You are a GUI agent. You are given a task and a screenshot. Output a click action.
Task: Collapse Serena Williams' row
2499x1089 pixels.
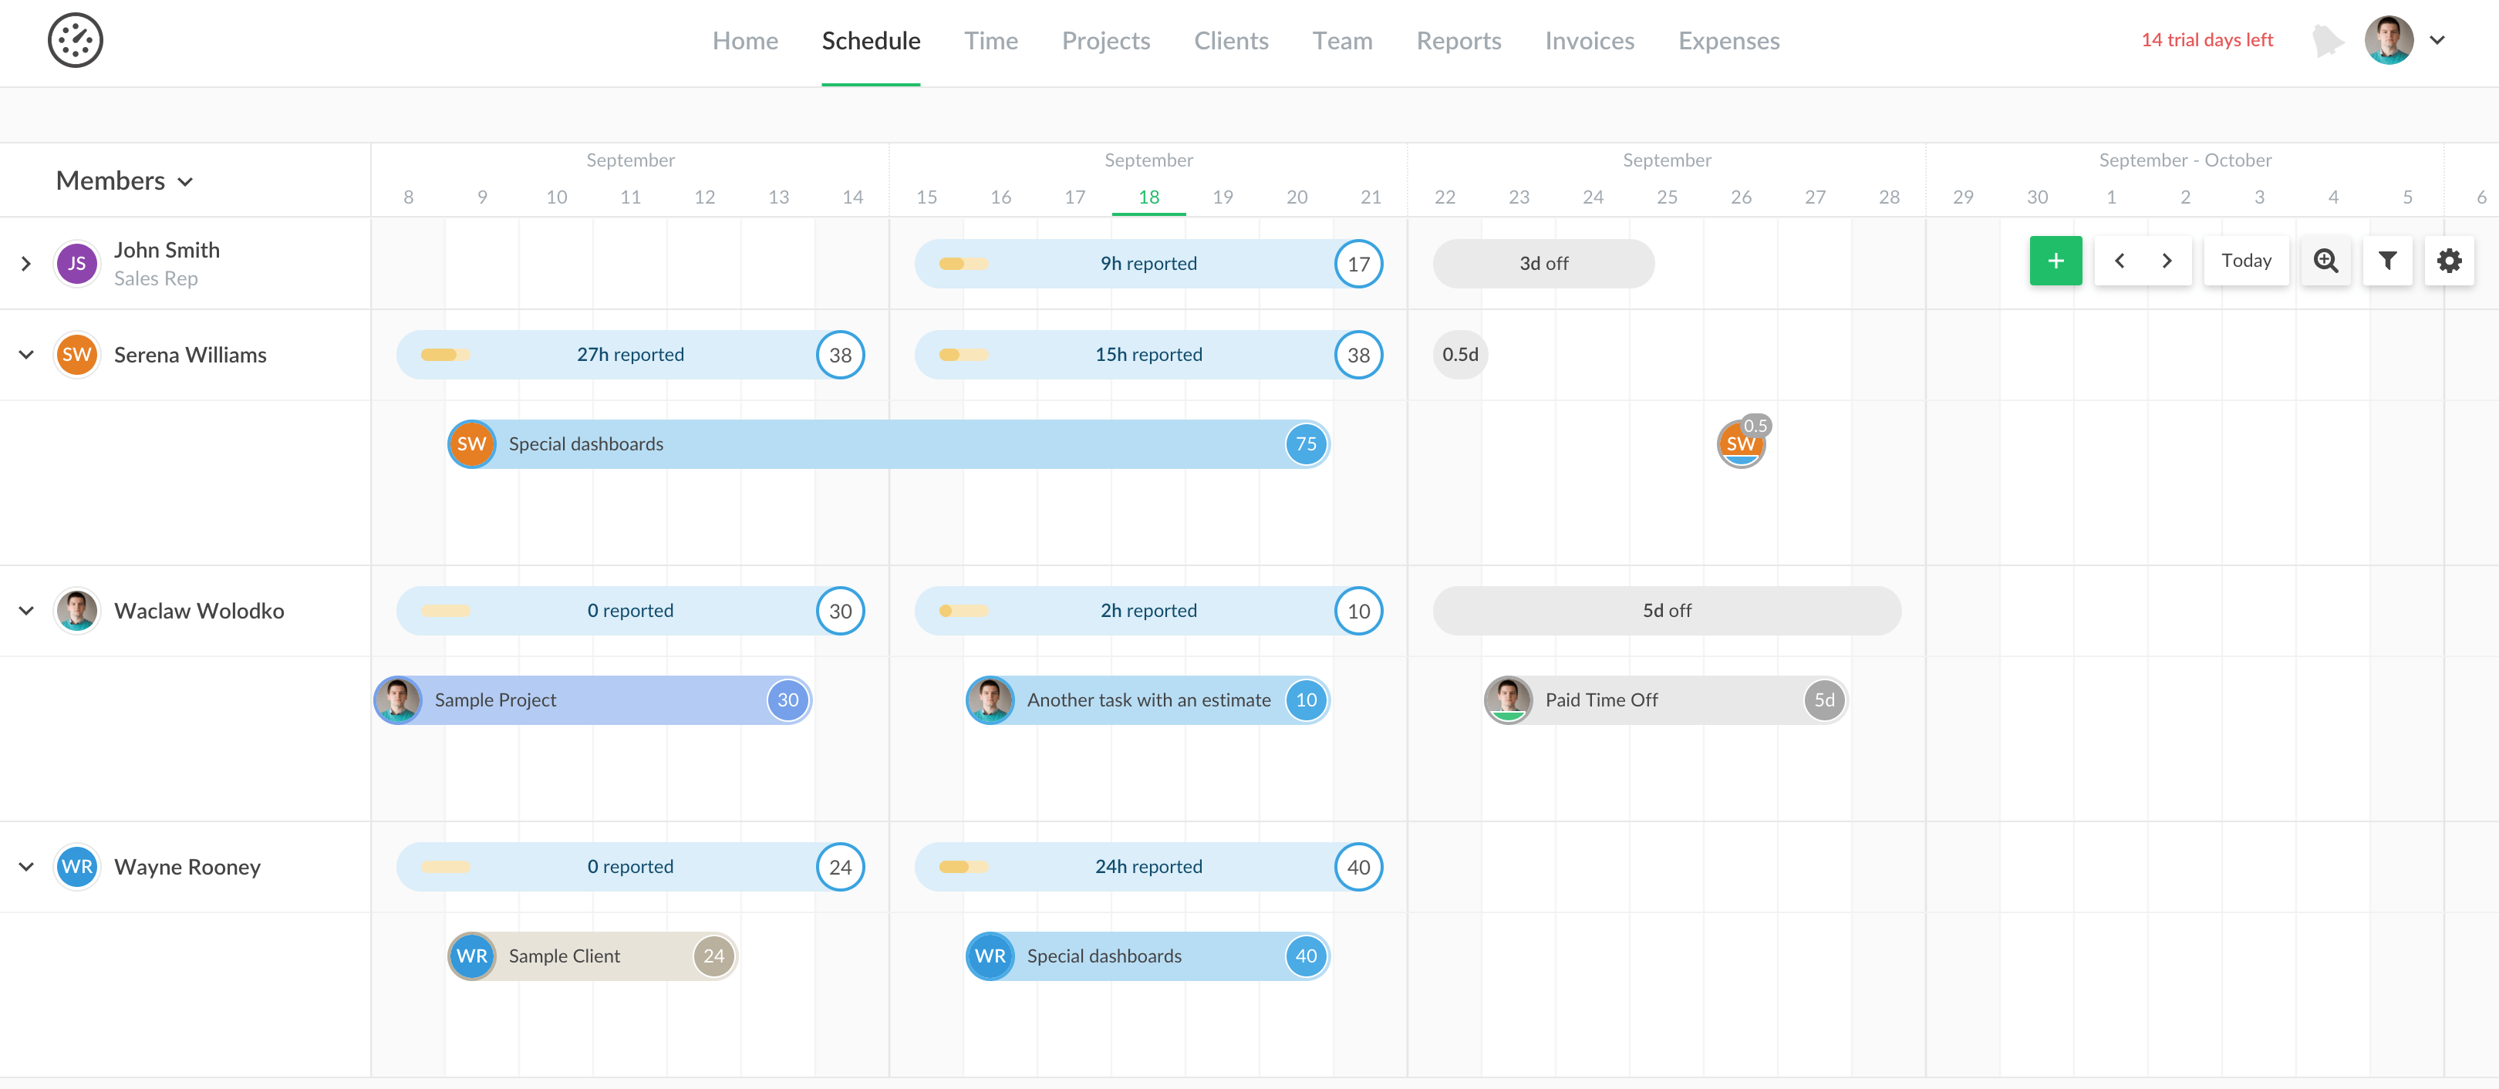pyautogui.click(x=26, y=355)
